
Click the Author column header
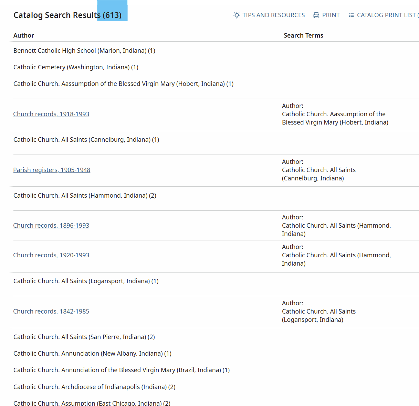(24, 36)
